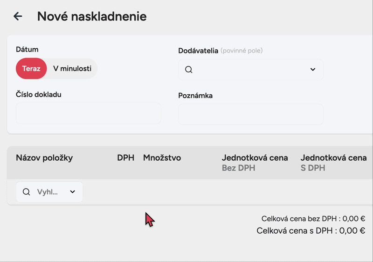
Task: Click the Celková cena s DPH total
Action: [x=311, y=230]
